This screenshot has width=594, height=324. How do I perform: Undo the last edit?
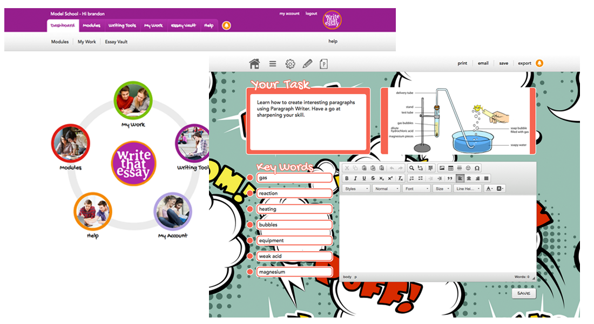click(x=391, y=168)
